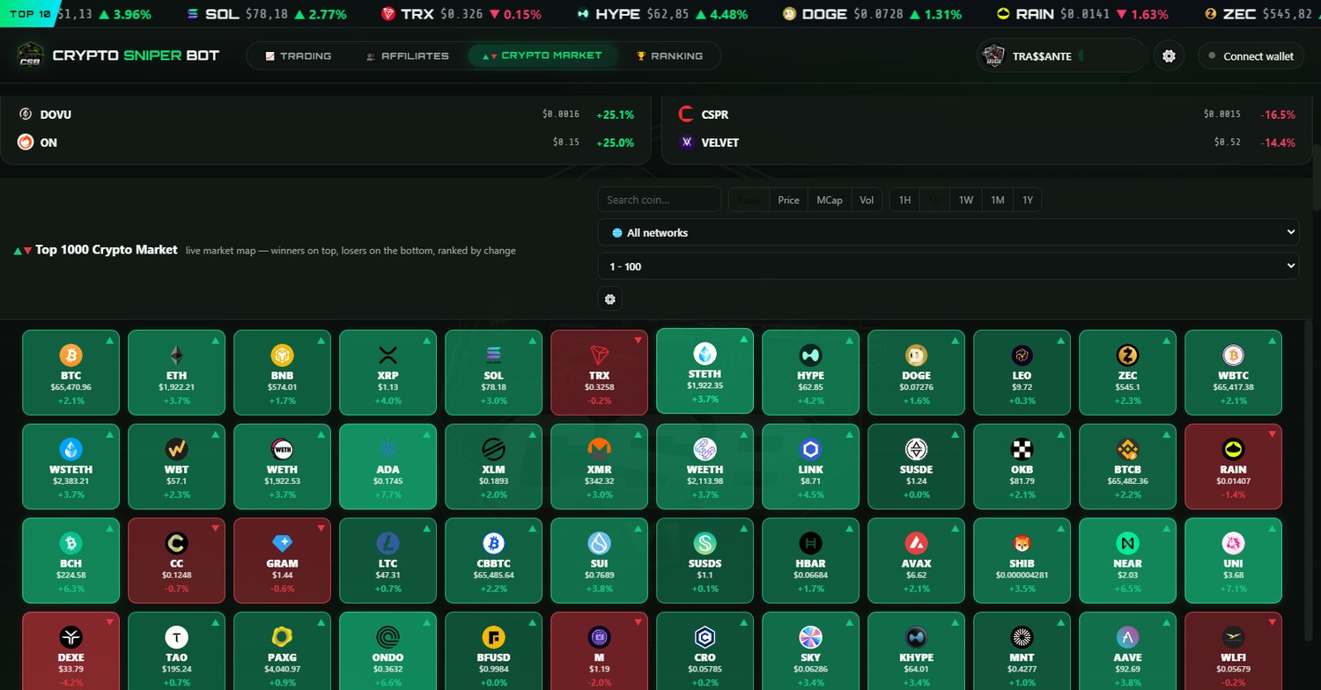This screenshot has height=690, width=1321.
Task: Open the ON gainer row
Action: click(325, 143)
